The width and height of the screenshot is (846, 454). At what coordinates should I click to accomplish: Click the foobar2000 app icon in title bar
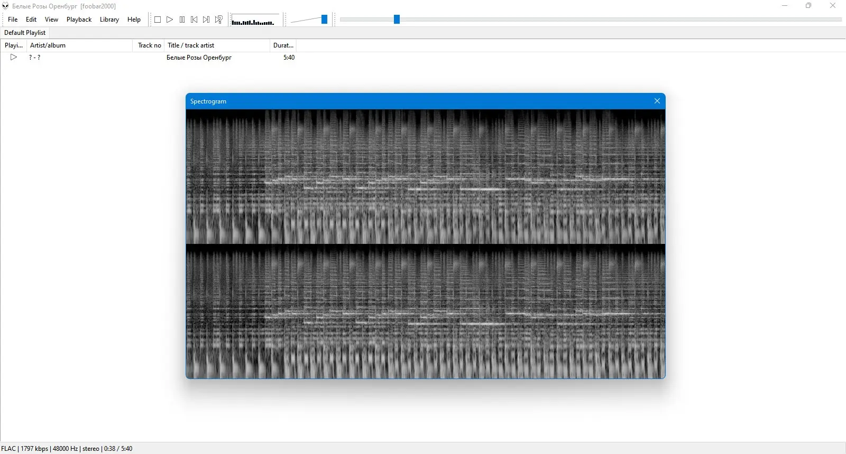5,6
